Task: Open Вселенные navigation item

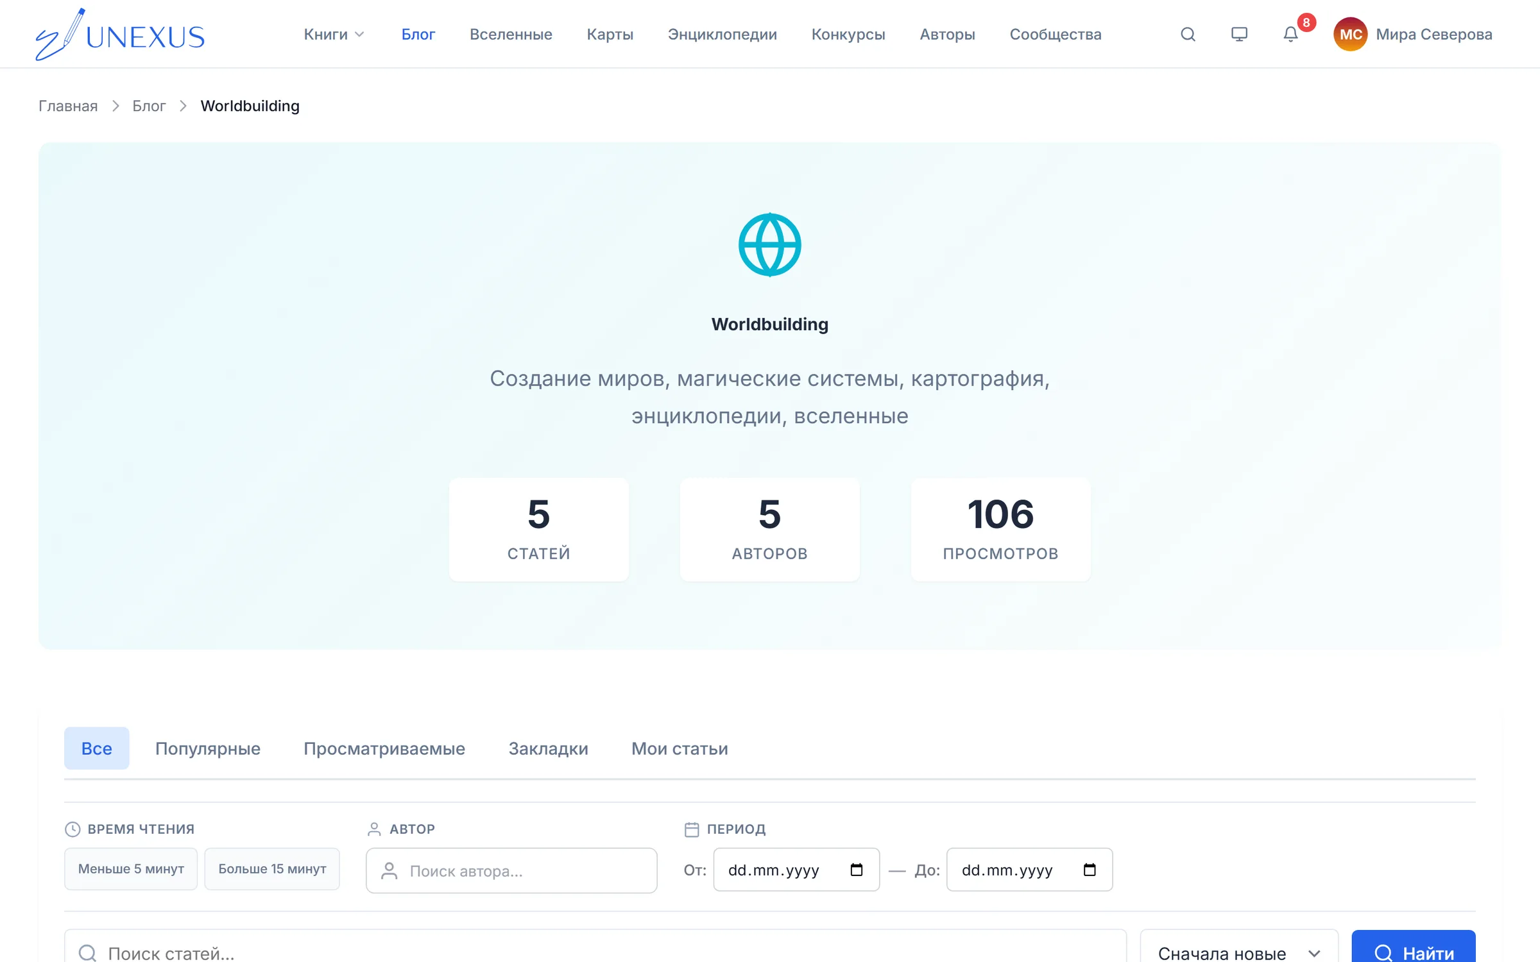Action: tap(511, 34)
